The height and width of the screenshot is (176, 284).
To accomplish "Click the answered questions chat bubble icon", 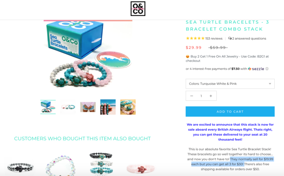I will click(230, 38).
